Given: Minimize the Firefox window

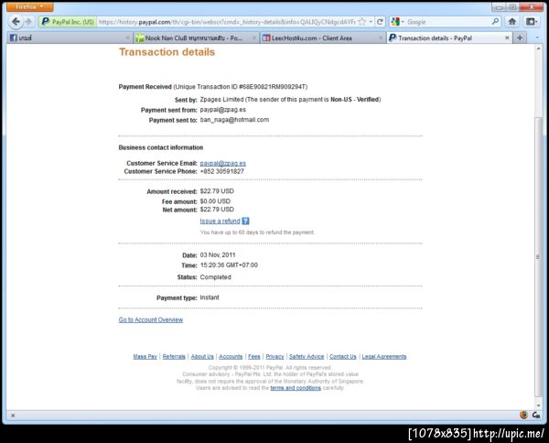Looking at the screenshot, I should coord(499,7).
